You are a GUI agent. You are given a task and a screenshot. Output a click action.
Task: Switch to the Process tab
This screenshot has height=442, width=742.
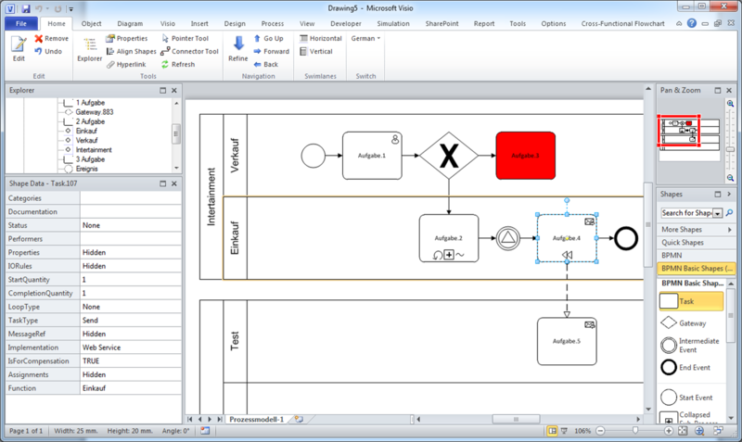tap(273, 23)
